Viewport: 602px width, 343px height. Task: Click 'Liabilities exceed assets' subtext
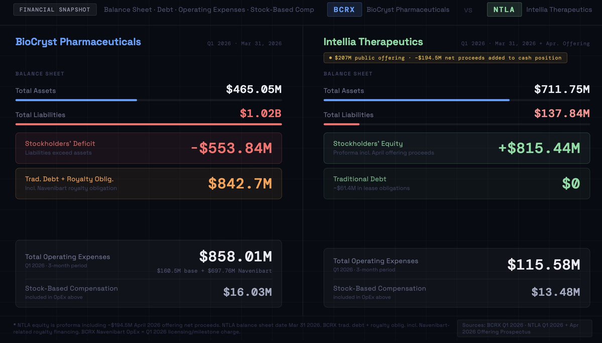pos(58,153)
